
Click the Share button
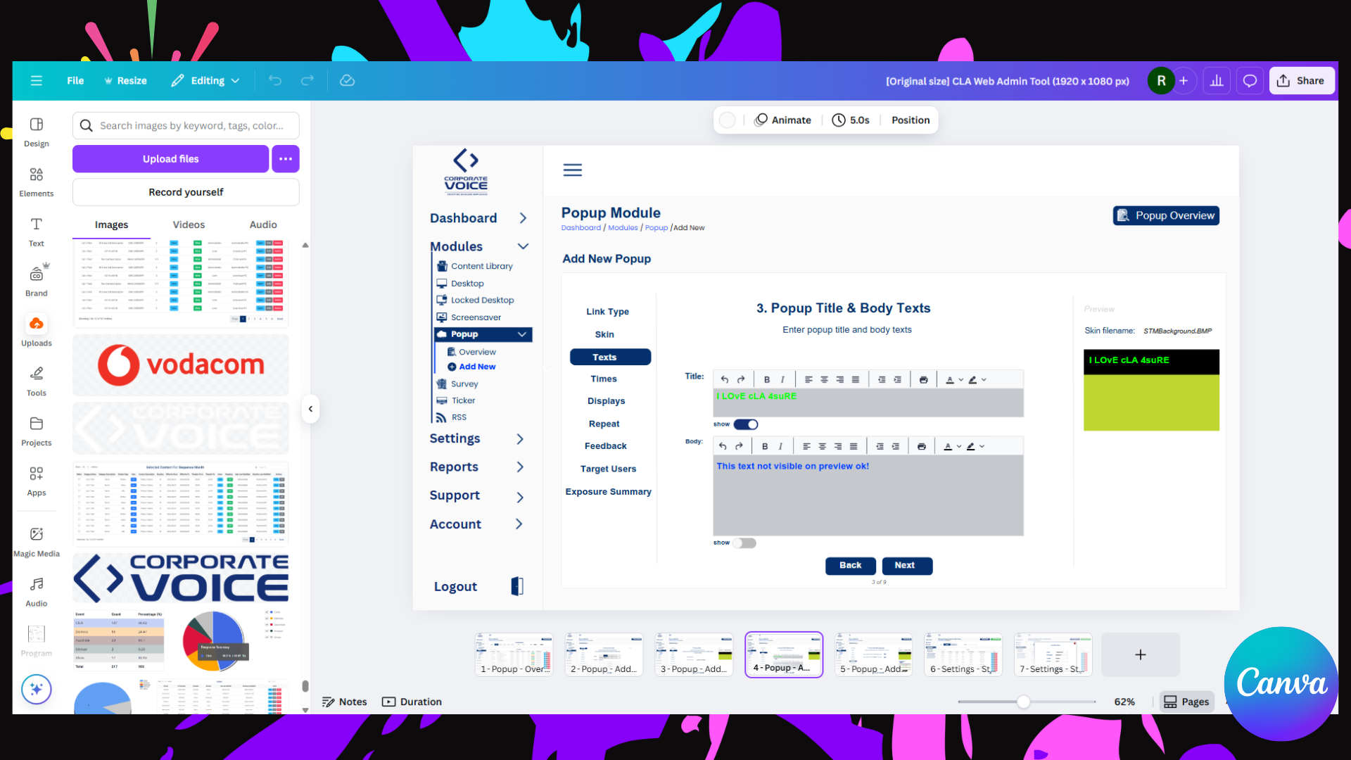pos(1301,81)
